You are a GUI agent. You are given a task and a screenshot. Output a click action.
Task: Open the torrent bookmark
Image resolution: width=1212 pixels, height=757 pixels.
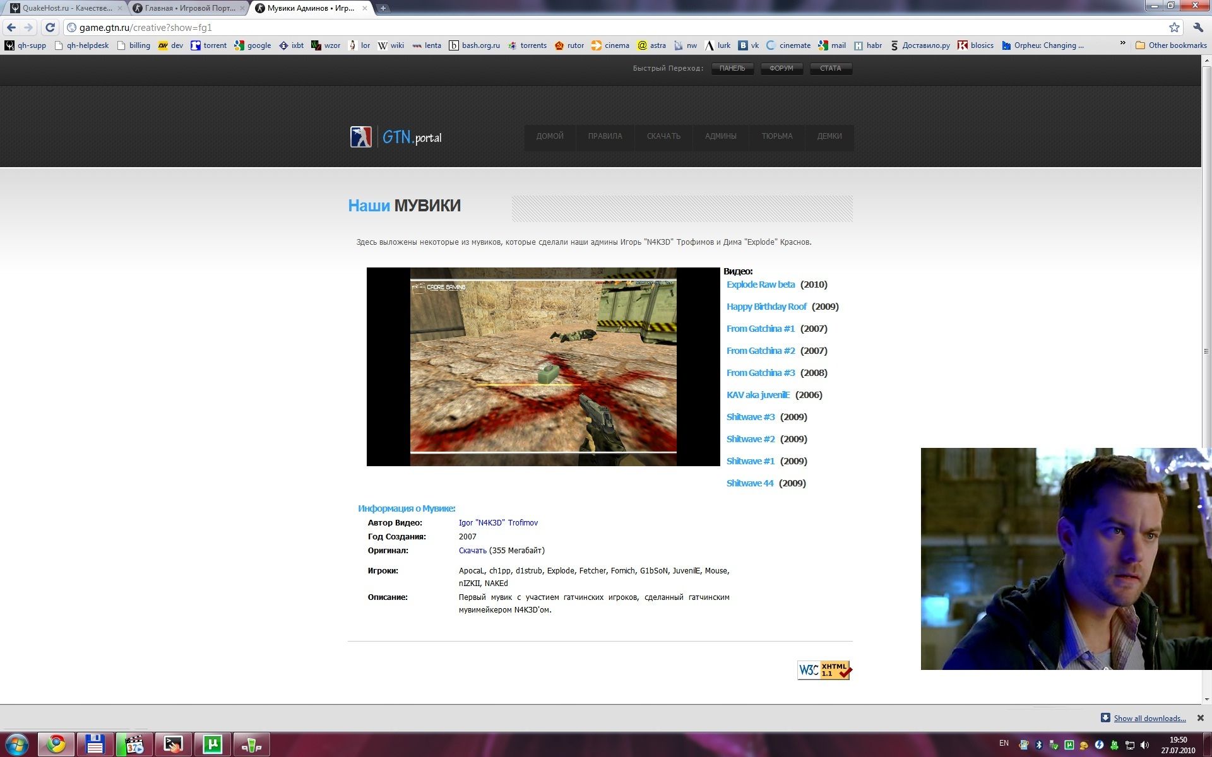tap(208, 45)
